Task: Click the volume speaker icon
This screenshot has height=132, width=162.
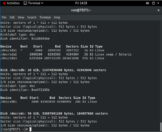Action: click(148, 3)
